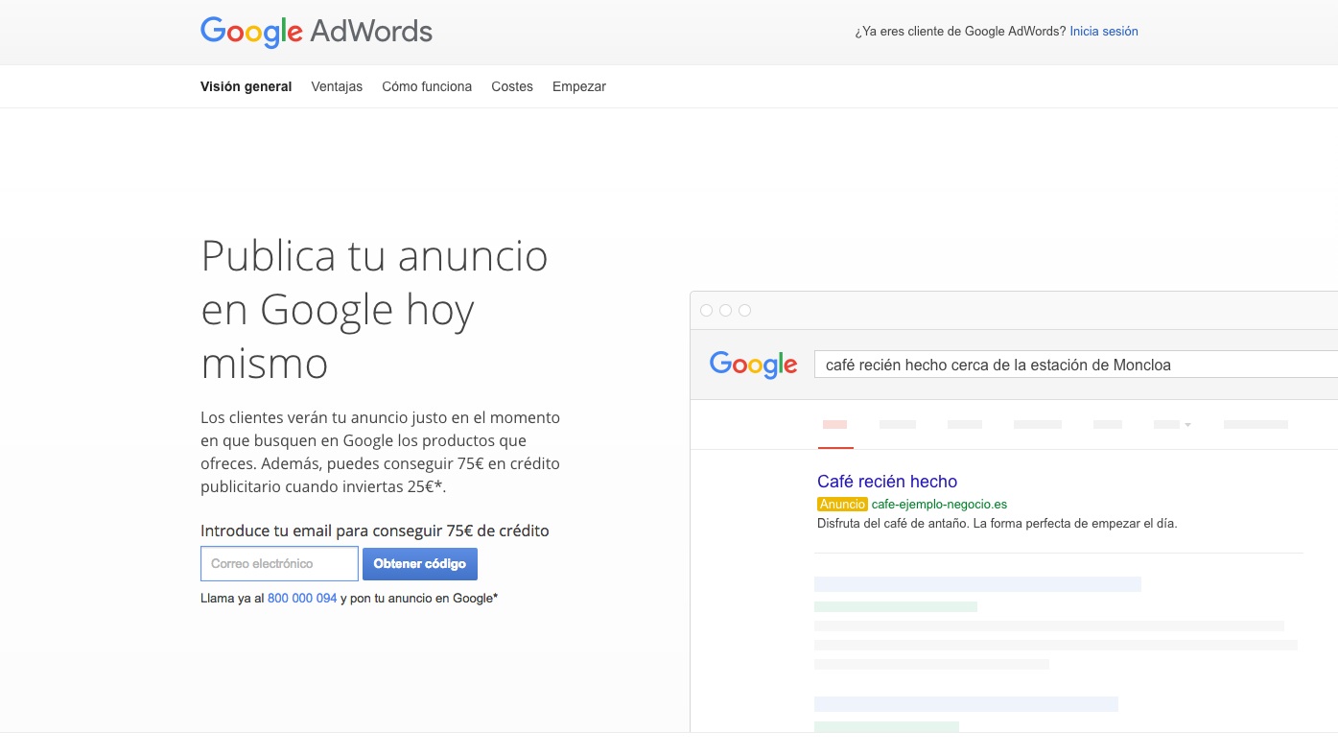
Task: Click the yellow Anuncio badge
Action: pos(842,504)
